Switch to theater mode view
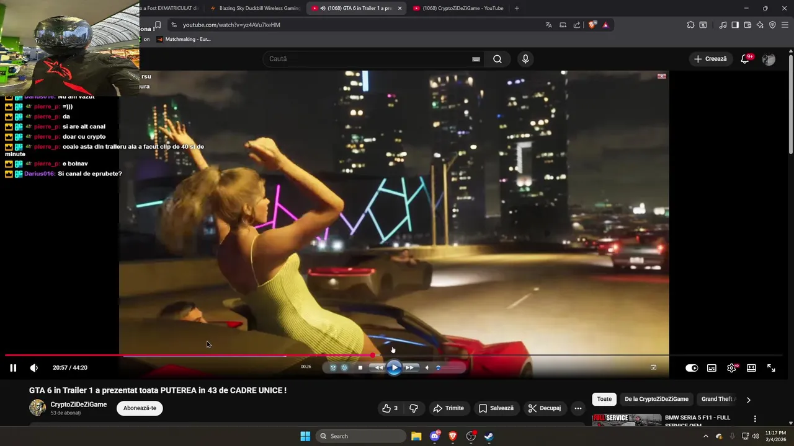 click(x=751, y=368)
